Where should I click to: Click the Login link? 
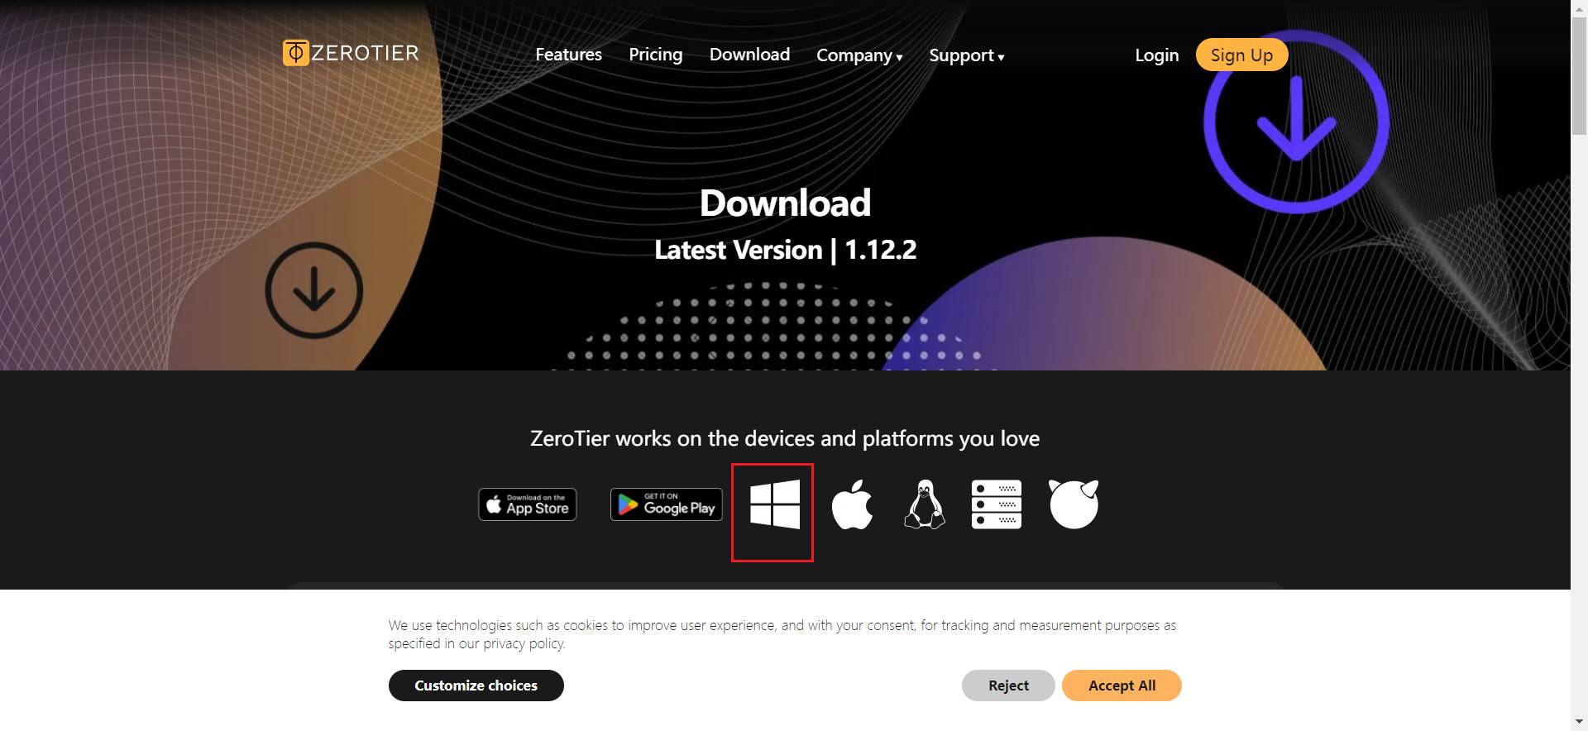[x=1156, y=55]
